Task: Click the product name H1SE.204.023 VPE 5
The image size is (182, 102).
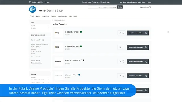Action: pyautogui.click(x=72, y=46)
